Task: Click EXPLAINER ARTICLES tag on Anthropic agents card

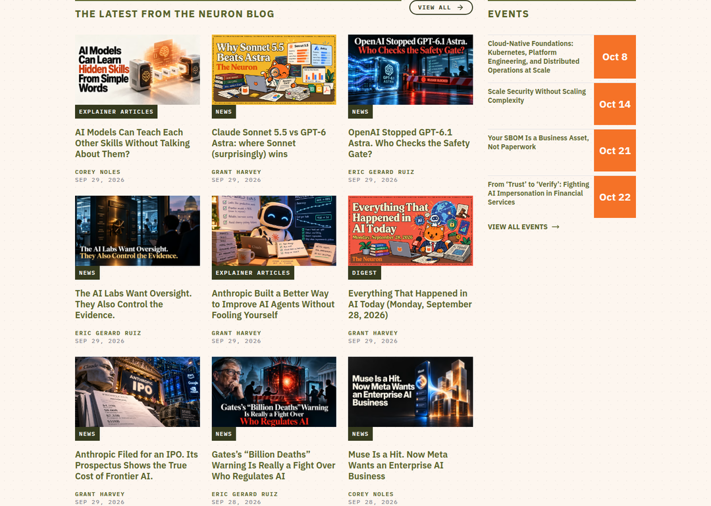Action: pyautogui.click(x=253, y=273)
